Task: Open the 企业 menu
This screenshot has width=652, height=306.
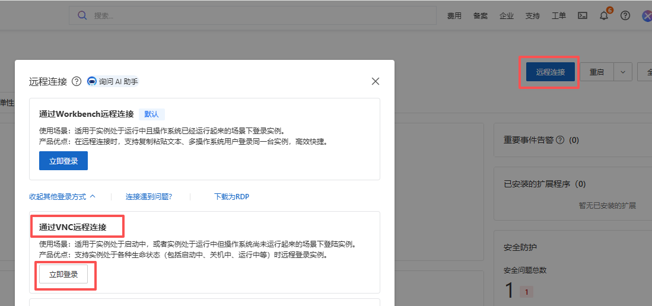Action: [507, 16]
